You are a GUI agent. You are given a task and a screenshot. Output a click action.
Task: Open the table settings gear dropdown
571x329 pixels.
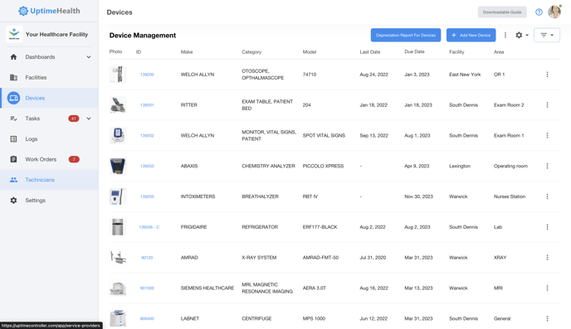522,36
